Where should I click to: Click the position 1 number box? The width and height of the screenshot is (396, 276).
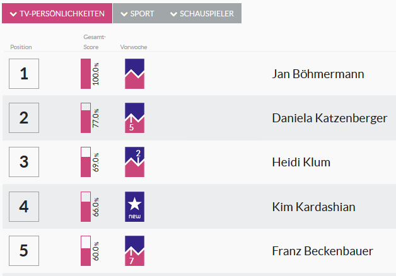24,74
